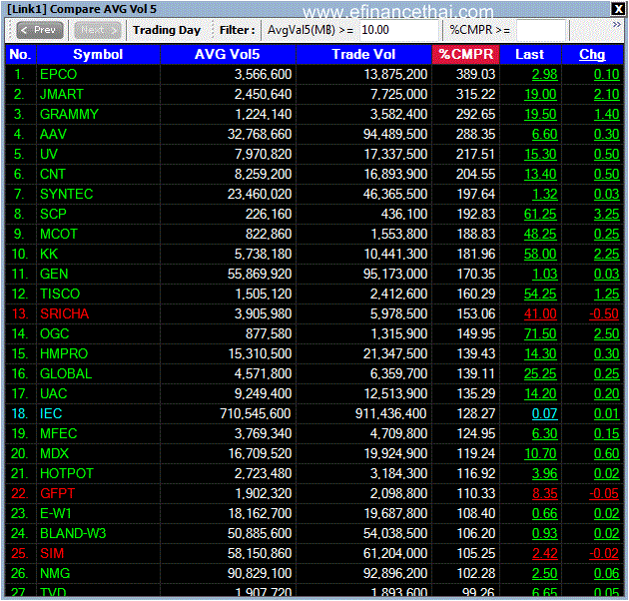Viewport: 629px width, 601px height.
Task: Select the MCOT symbol
Action: (x=59, y=234)
